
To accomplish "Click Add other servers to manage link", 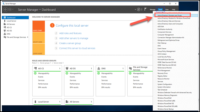I will (x=74, y=38).
